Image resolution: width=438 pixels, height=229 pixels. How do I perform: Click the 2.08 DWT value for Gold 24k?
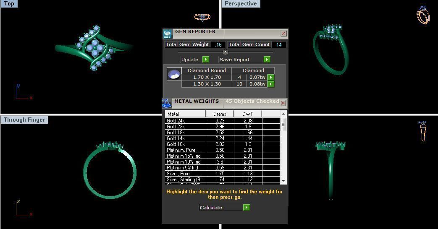pyautogui.click(x=248, y=121)
